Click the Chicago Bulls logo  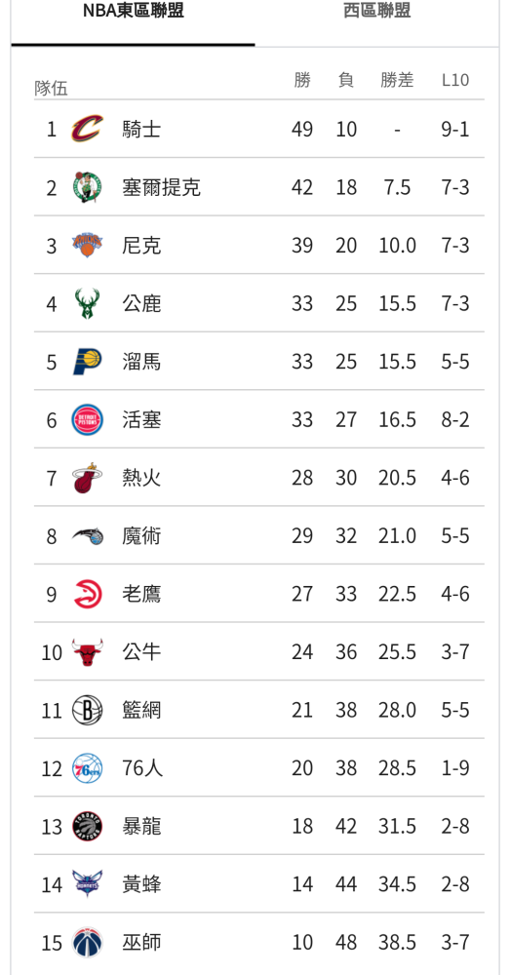(87, 651)
